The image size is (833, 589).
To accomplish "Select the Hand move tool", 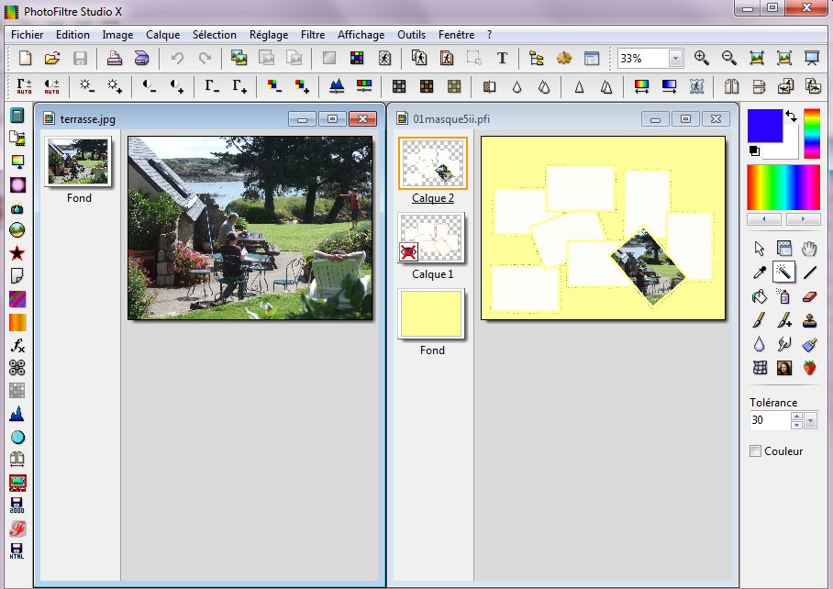I will tap(809, 248).
